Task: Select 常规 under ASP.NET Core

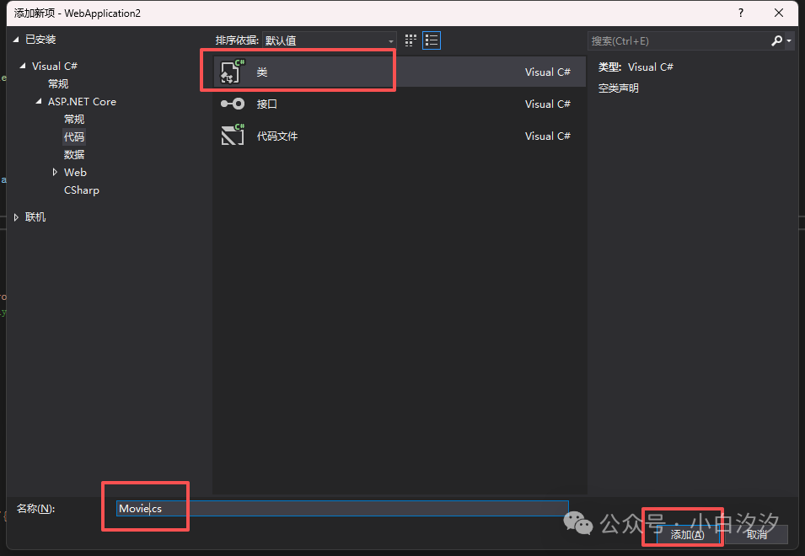Action: 74,119
